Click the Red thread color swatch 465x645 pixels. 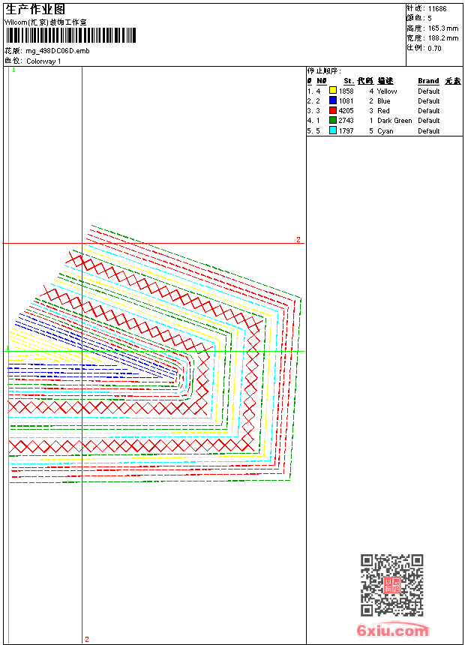(x=333, y=110)
